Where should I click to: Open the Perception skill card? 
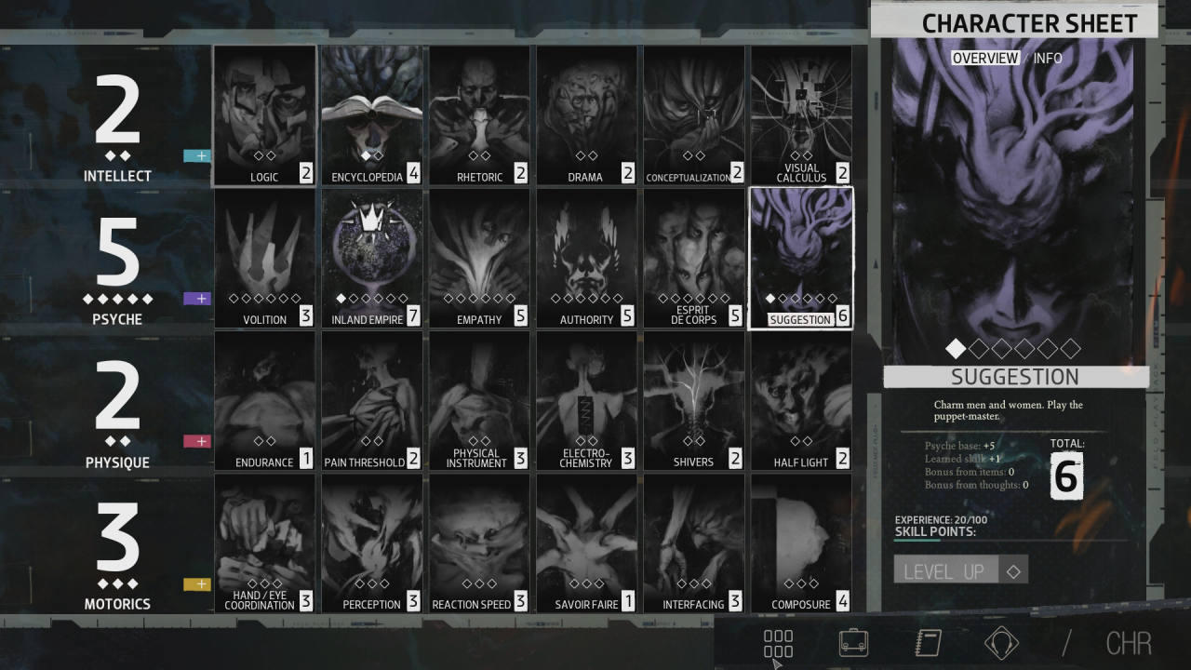(371, 543)
